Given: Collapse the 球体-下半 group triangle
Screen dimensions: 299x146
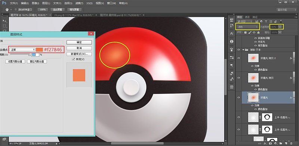Looking at the screenshot, I should tap(243, 50).
